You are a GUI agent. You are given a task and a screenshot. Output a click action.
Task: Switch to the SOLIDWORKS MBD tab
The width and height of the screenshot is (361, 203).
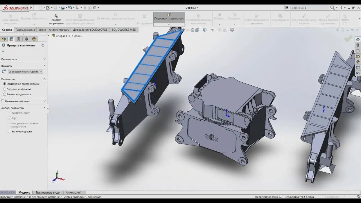click(x=124, y=30)
